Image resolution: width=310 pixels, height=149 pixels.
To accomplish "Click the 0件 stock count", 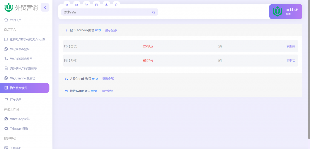I will (x=220, y=46).
